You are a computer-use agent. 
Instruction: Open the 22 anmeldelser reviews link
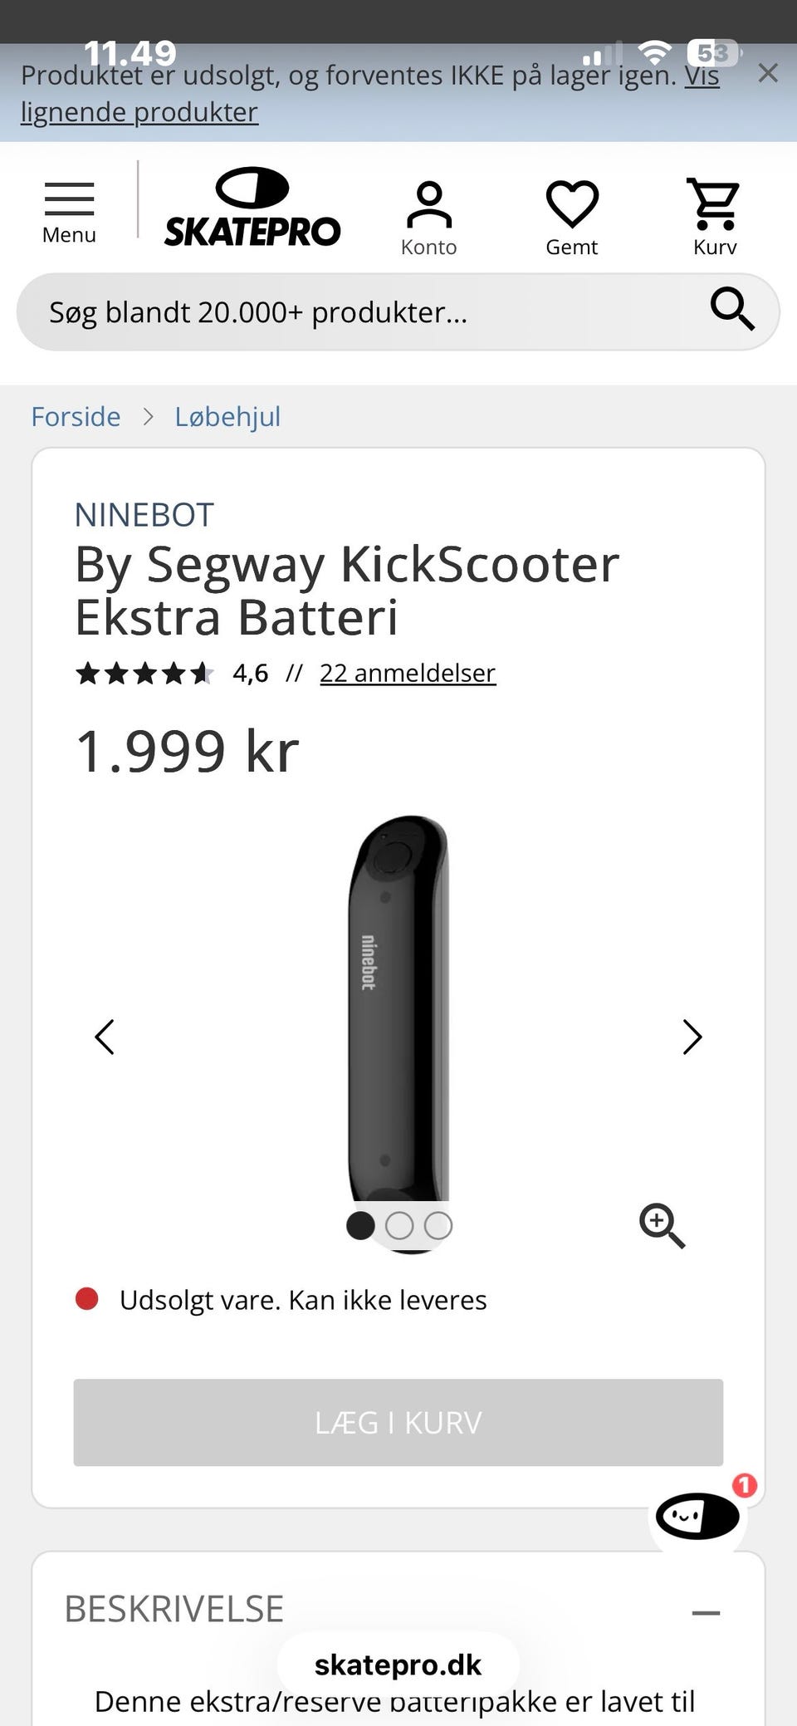click(x=408, y=673)
